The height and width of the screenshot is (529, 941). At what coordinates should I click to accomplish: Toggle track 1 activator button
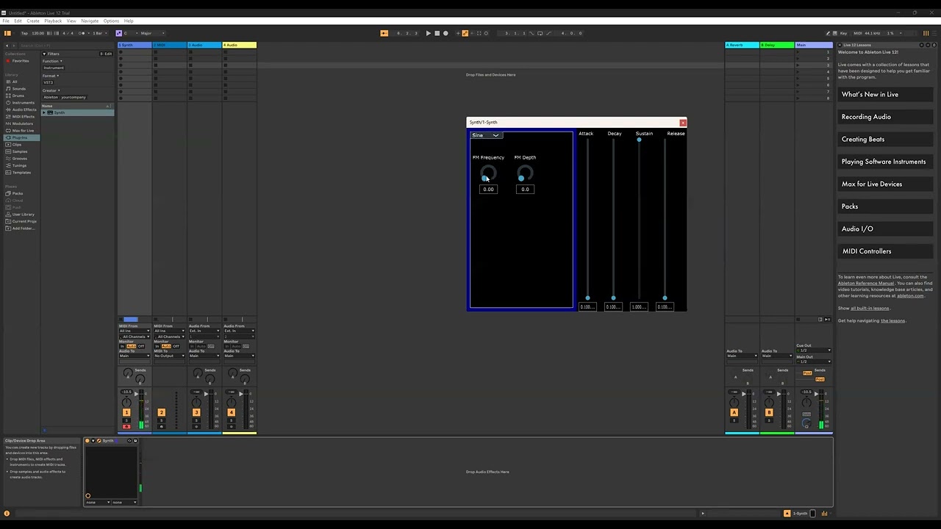[126, 413]
